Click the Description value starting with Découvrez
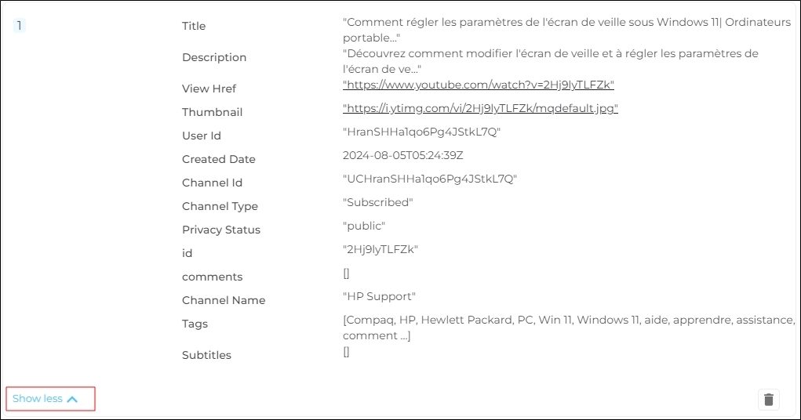This screenshot has height=420, width=801. [550, 61]
